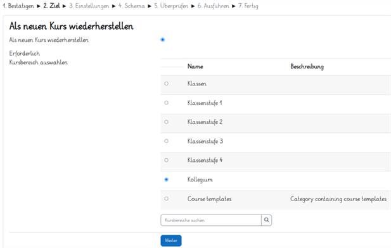This screenshot has height=248, width=391.
Task: Click the 'Als neuen Kurs wiederherstellen' heading
Action: [72, 26]
